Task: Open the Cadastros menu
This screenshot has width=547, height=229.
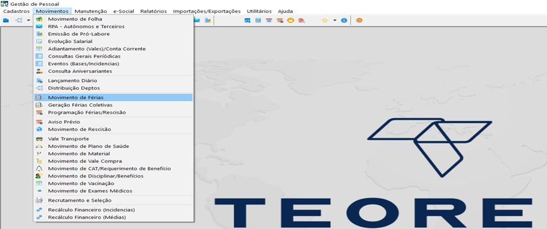Action: [16, 11]
